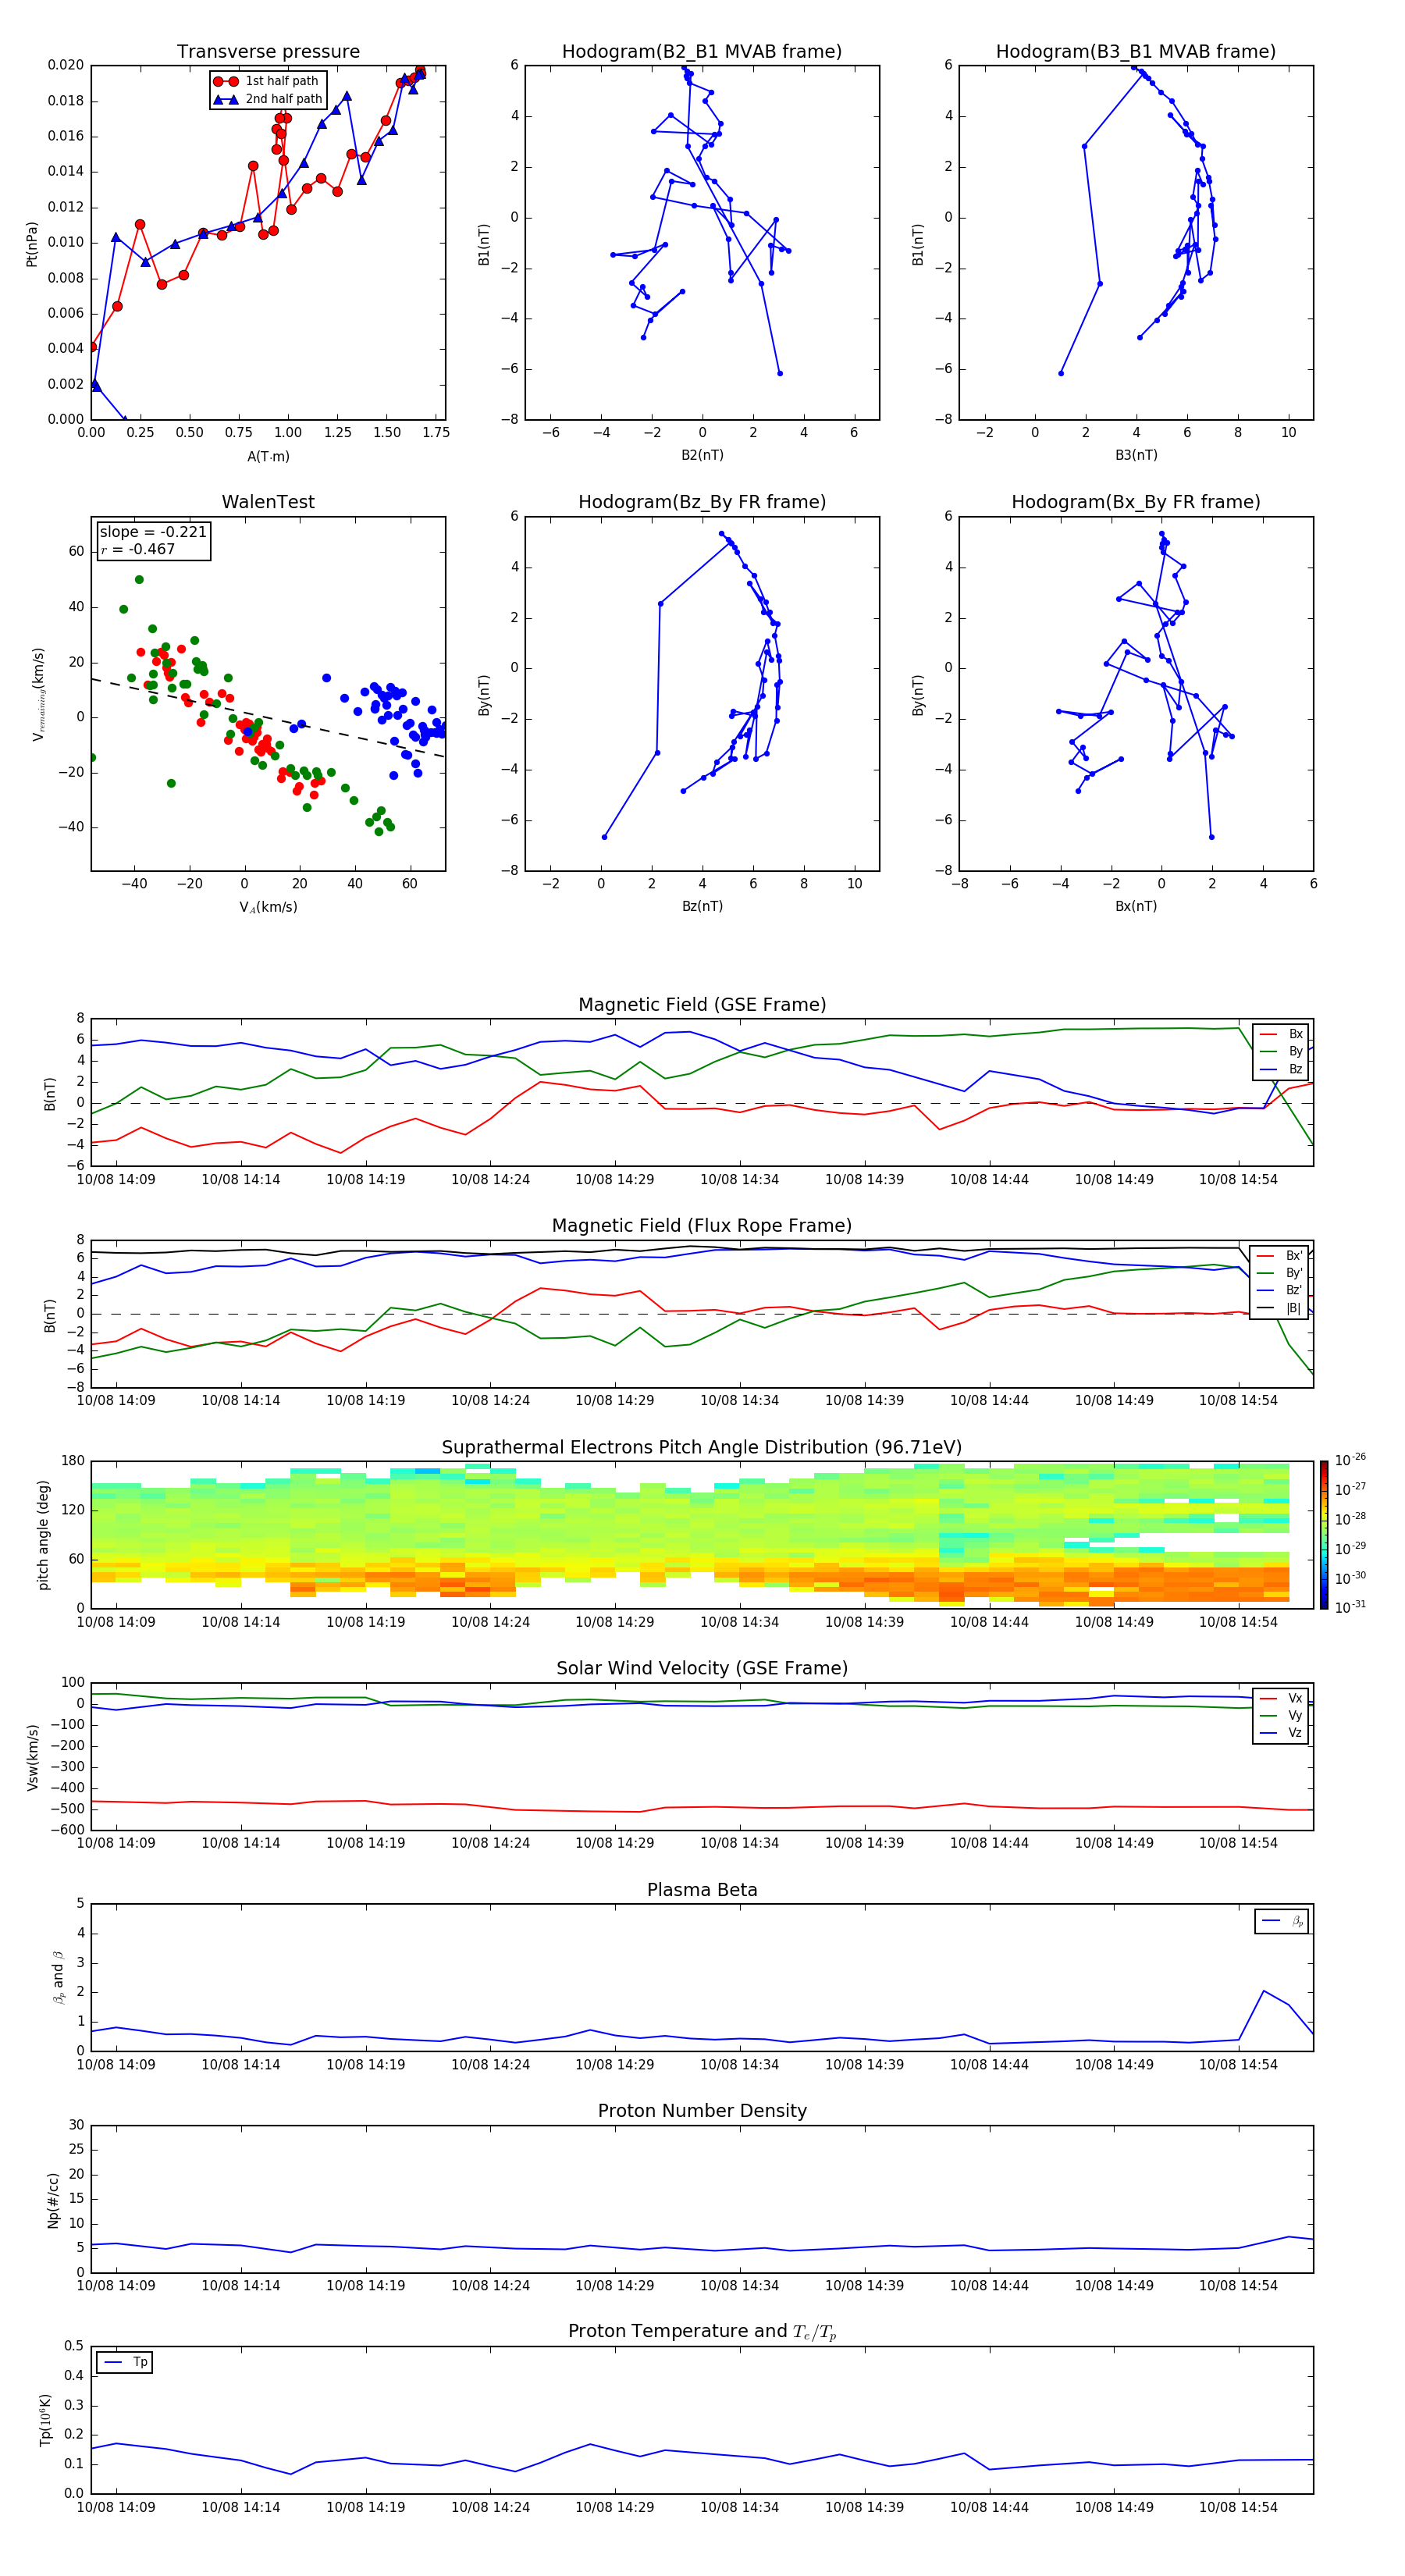Click the "Pt(nPa)" y-axis label

click(32, 243)
